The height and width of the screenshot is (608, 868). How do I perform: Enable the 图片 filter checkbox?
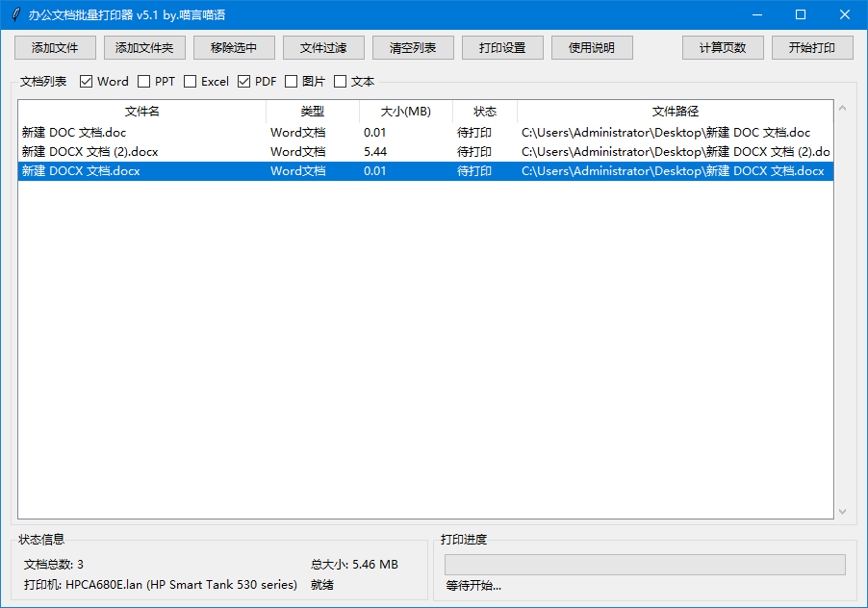click(x=292, y=82)
